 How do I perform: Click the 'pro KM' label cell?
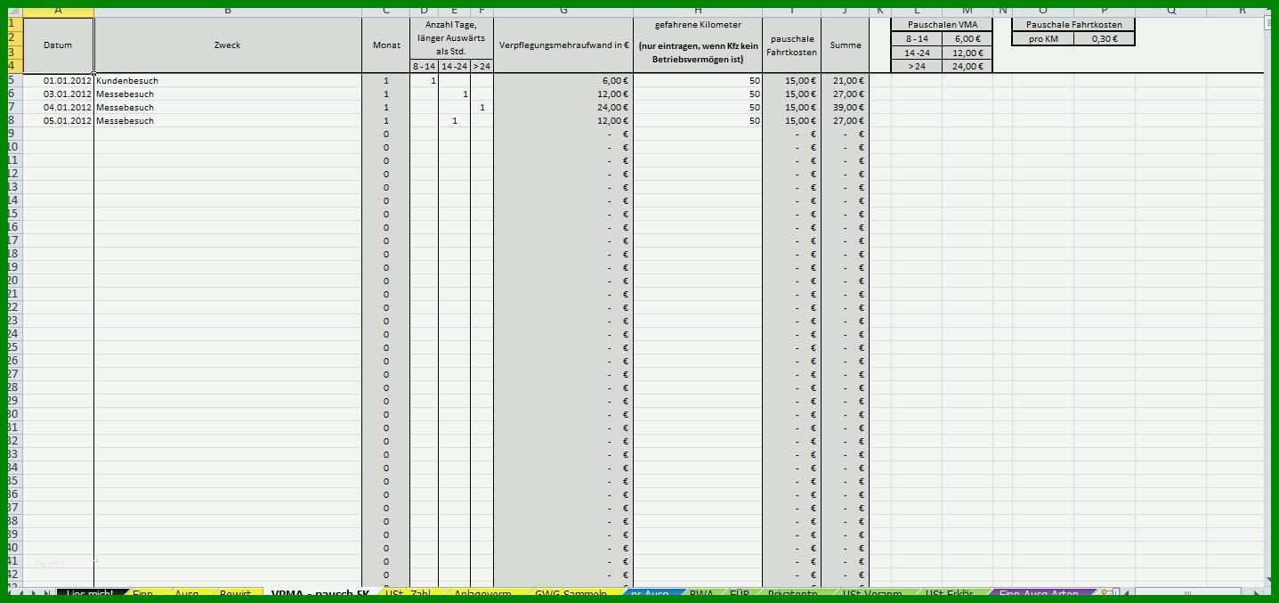[x=1043, y=38]
